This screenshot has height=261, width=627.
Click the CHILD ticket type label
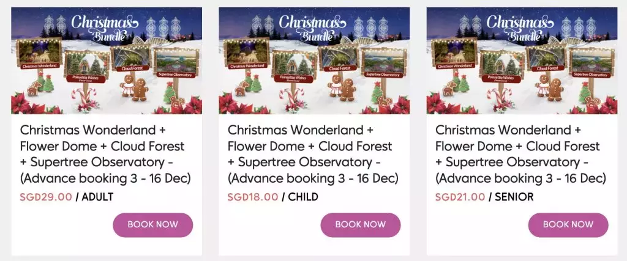click(302, 197)
